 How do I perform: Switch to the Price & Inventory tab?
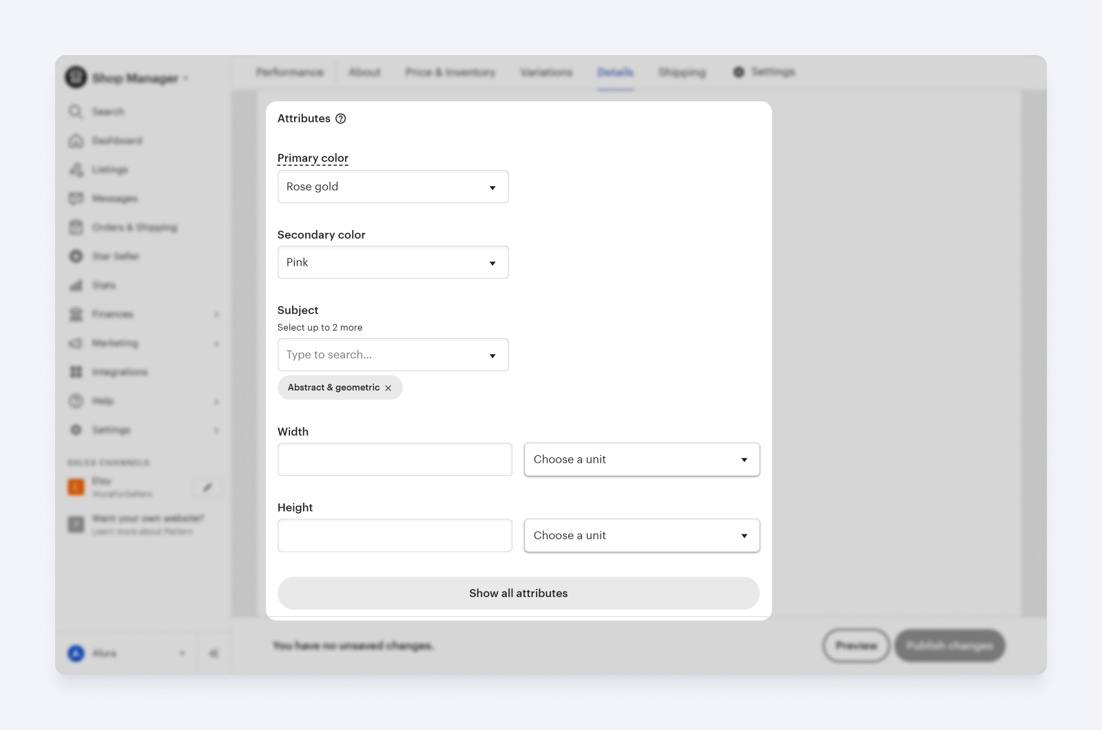coord(450,72)
